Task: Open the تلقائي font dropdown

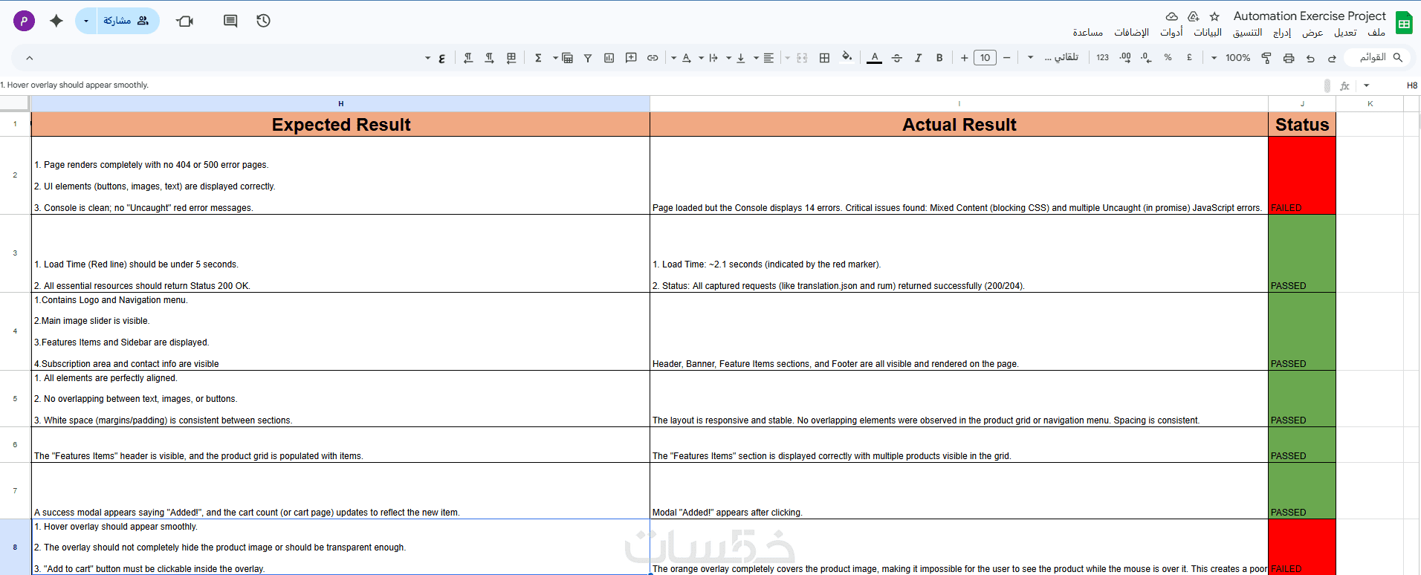Action: [x=1054, y=58]
